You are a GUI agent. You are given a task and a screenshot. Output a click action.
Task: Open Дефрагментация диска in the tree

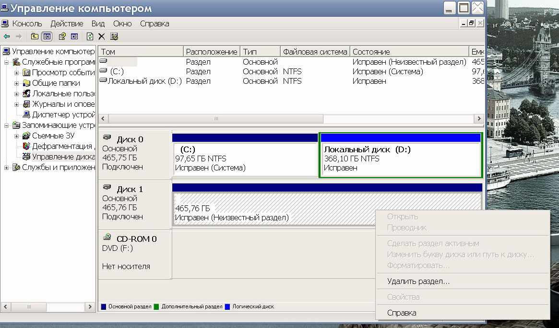61,146
